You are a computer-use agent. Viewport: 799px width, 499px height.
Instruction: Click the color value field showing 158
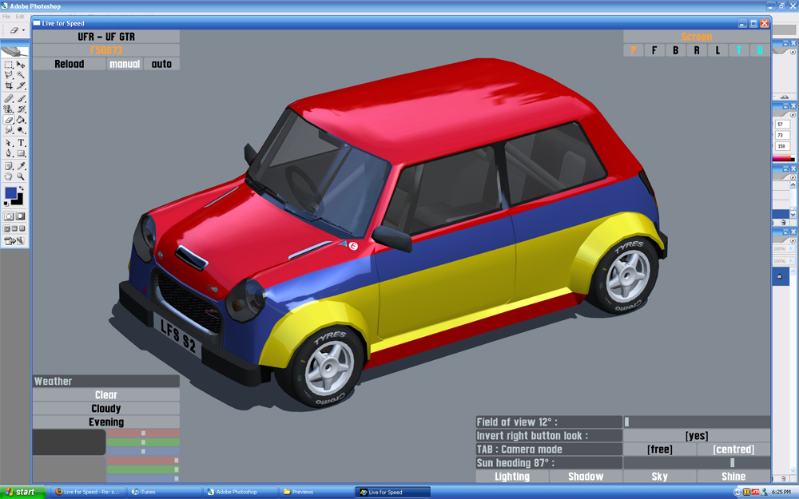783,146
